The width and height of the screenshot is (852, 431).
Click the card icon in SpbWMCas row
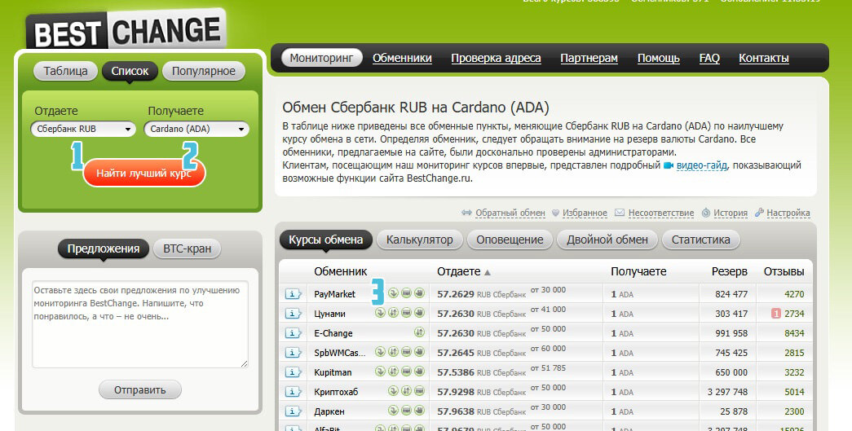coord(406,352)
